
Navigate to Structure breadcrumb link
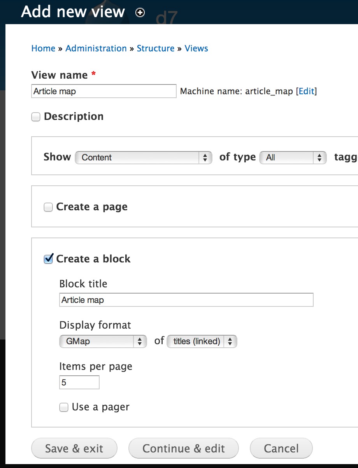156,48
